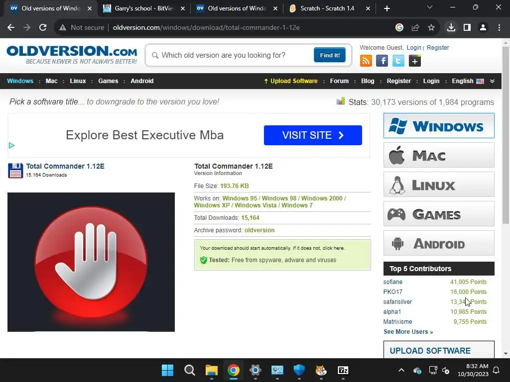Click sidebar Windows category button
This screenshot has width=510, height=382.
pyautogui.click(x=439, y=126)
